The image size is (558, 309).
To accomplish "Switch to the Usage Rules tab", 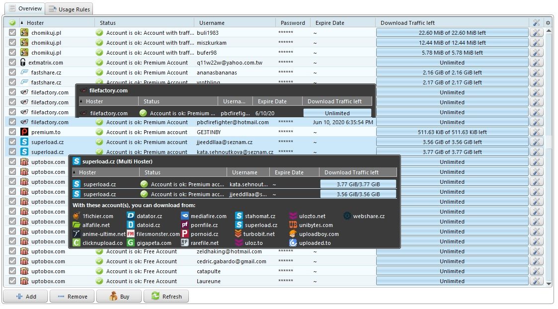I will coord(70,9).
